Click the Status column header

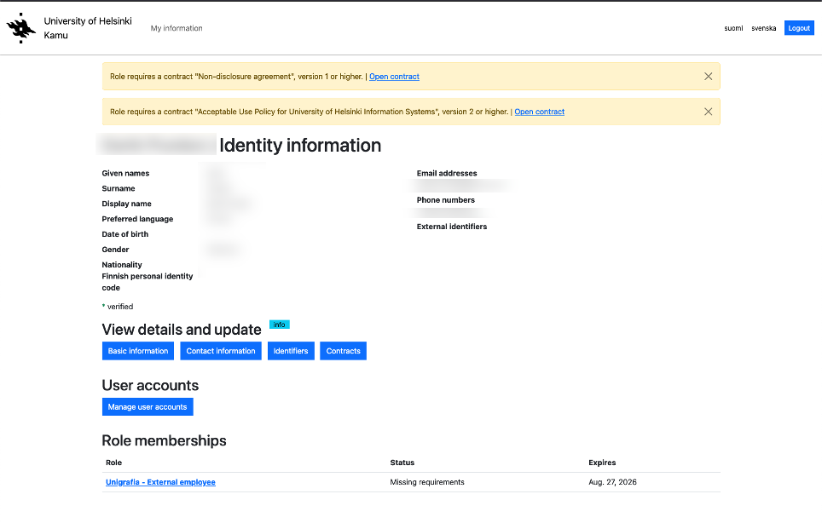click(x=402, y=463)
